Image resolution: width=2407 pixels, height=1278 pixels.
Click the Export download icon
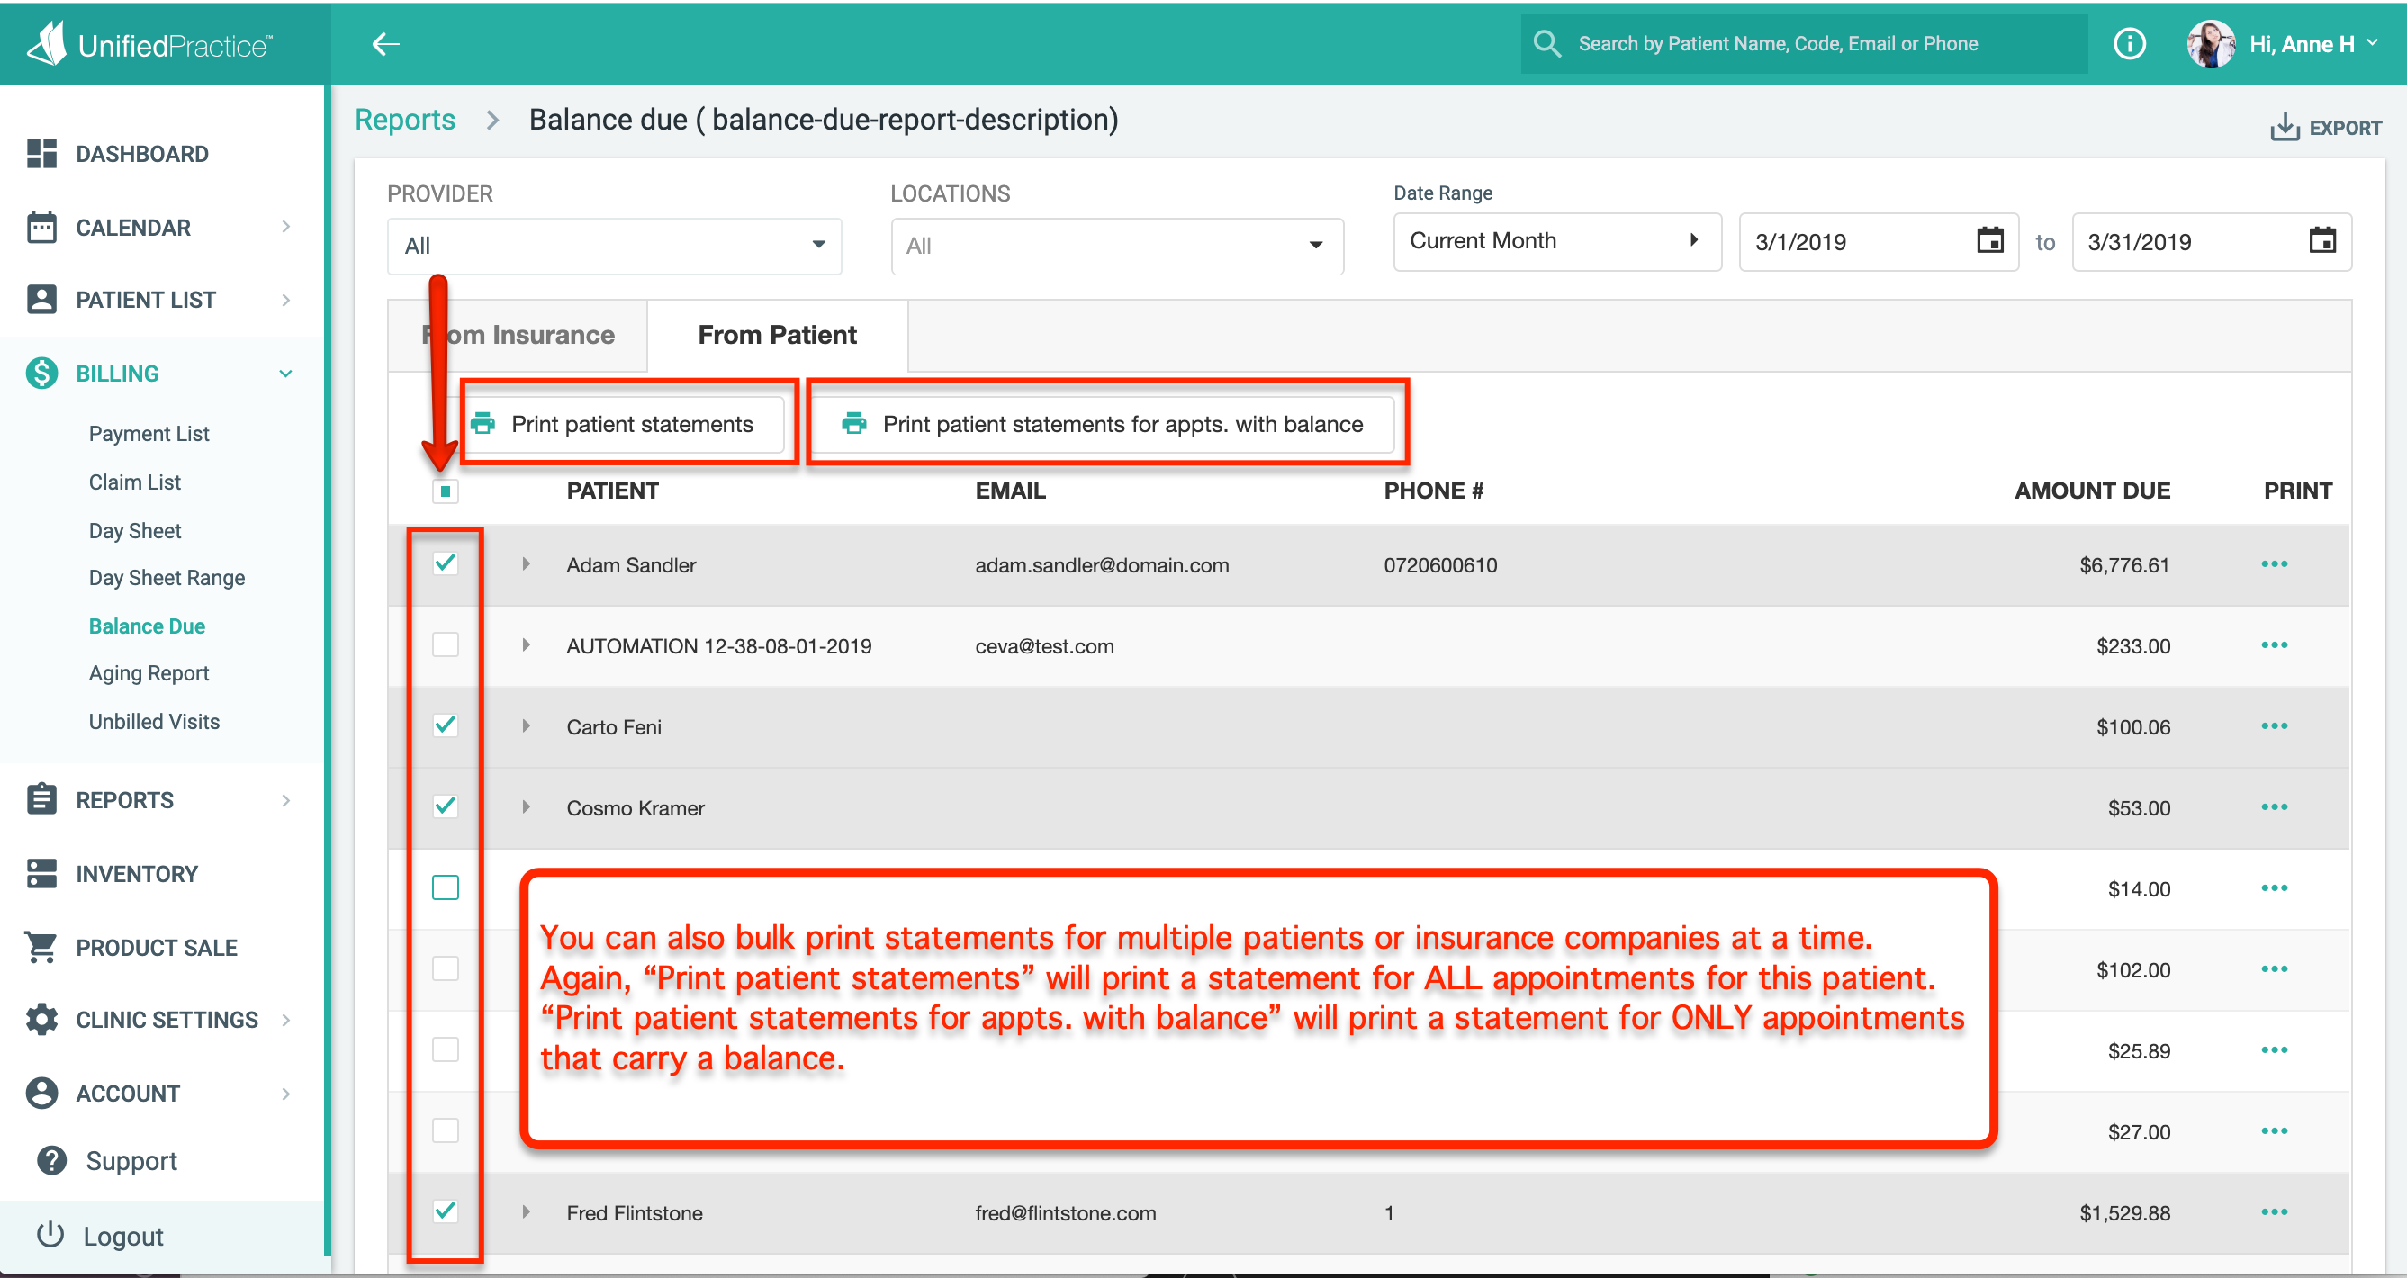(x=2284, y=127)
